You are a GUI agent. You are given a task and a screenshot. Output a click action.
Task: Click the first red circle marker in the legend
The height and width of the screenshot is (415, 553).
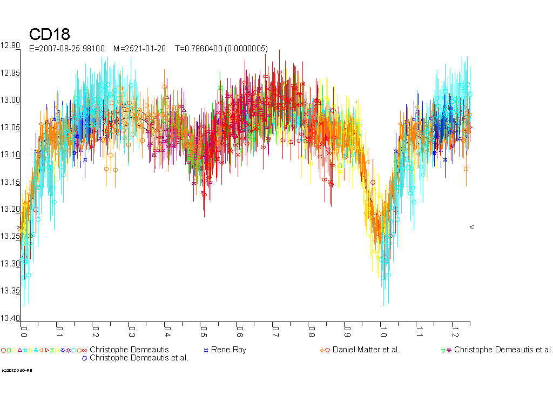click(x=3, y=350)
